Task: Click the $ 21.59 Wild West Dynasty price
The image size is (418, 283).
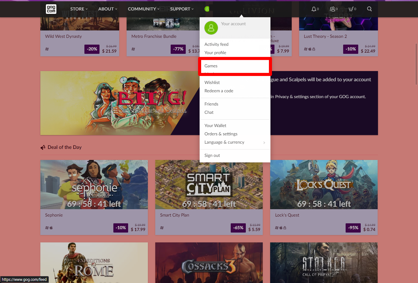Action: [109, 51]
